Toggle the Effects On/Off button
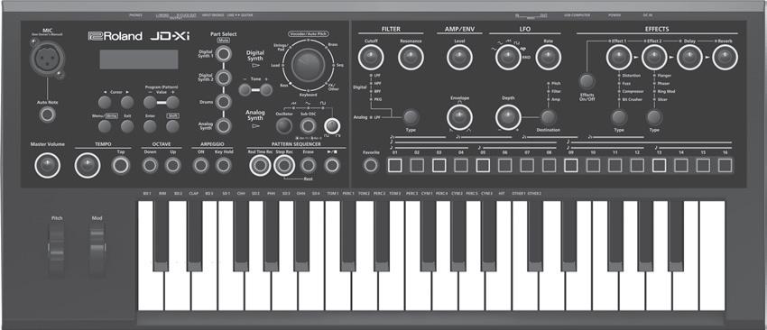The width and height of the screenshot is (767, 330). tap(587, 81)
